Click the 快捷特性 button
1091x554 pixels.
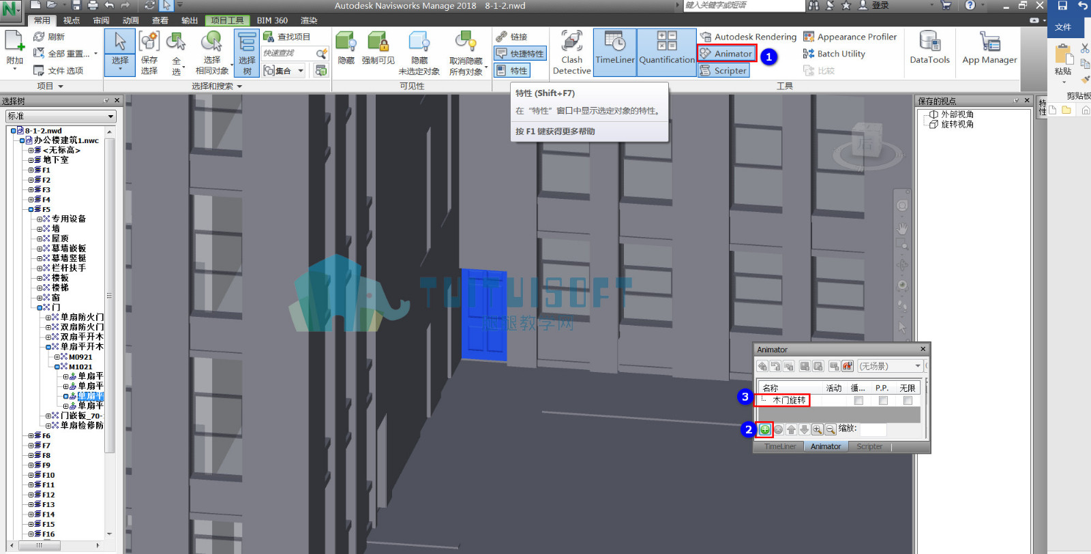(x=520, y=53)
